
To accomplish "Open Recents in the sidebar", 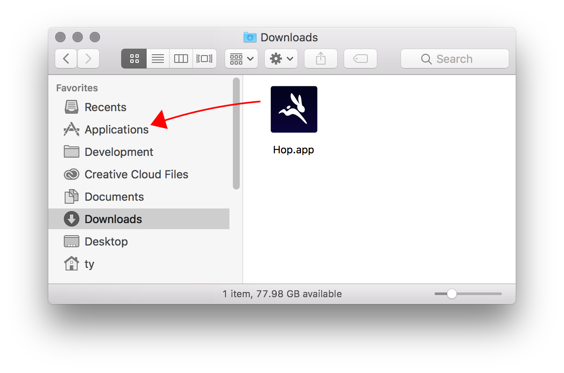I will pos(139,107).
